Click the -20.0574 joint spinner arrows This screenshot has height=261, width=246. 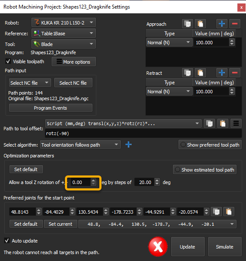click(206, 212)
